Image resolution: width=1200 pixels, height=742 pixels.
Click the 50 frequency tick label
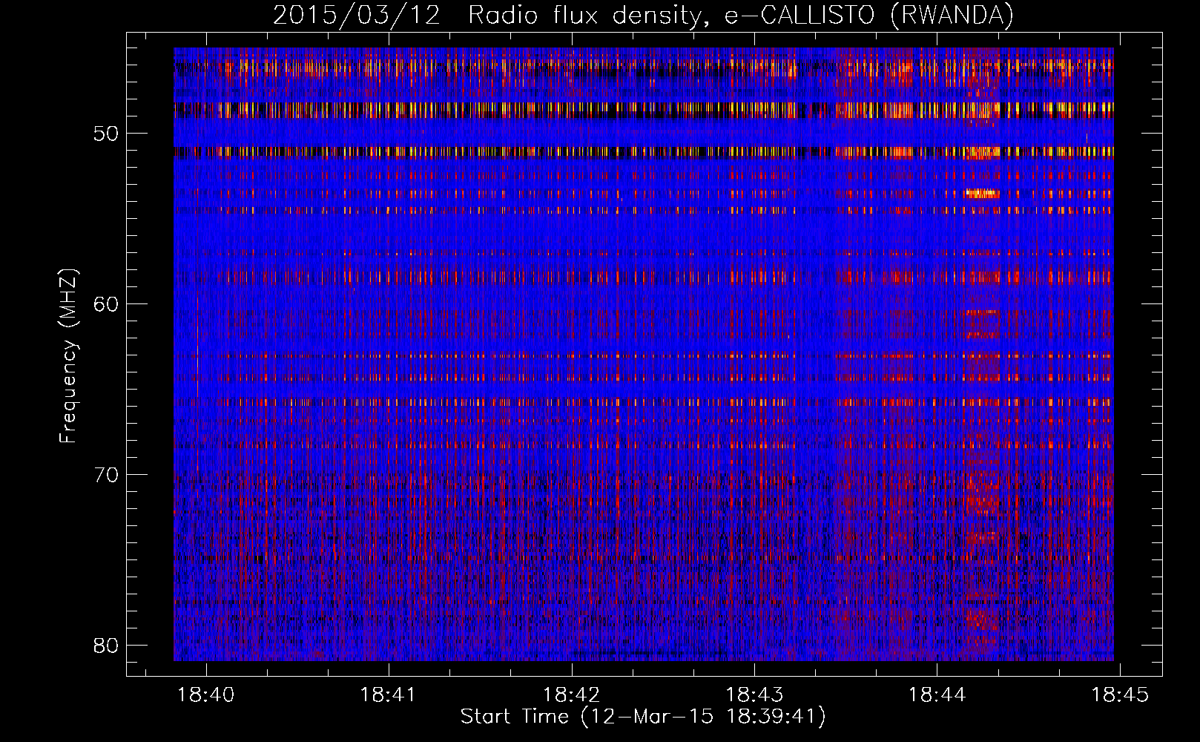[107, 134]
